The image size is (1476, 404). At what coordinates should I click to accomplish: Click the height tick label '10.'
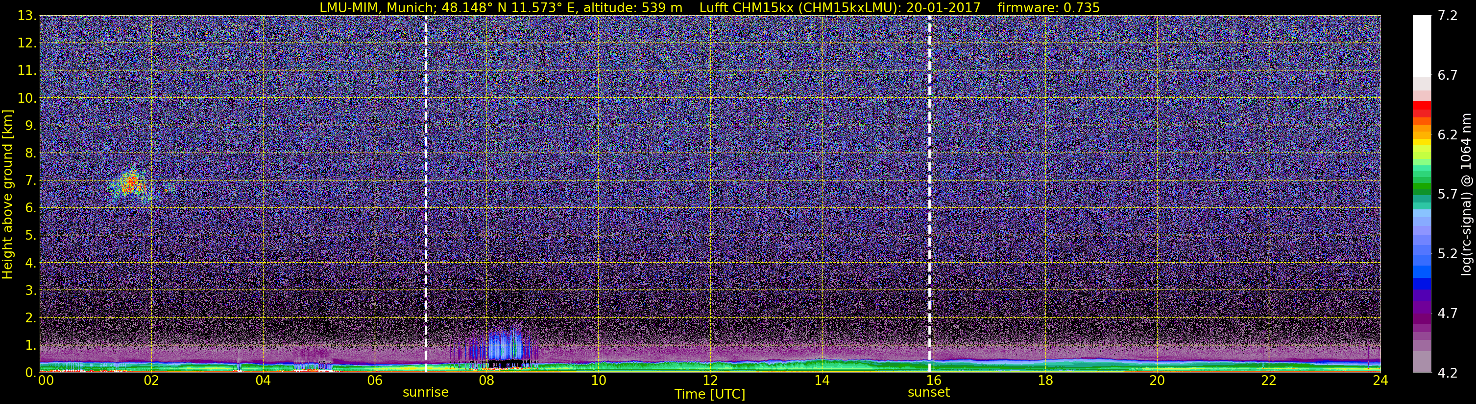(26, 98)
